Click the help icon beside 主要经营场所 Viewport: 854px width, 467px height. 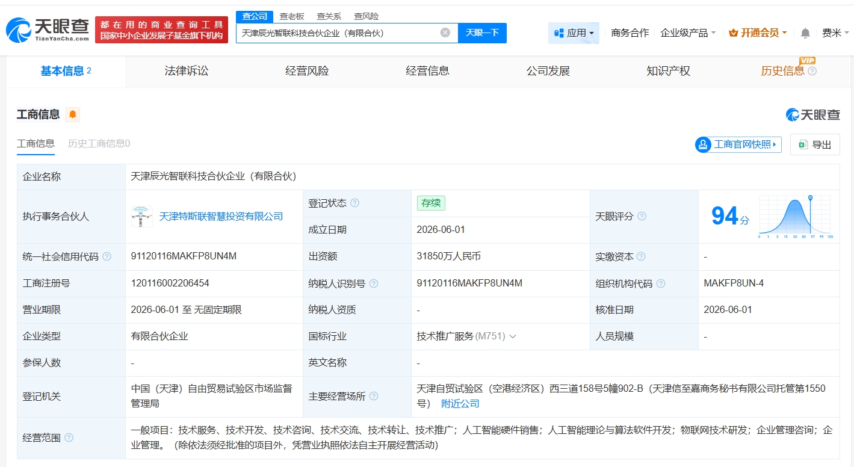[x=374, y=396]
